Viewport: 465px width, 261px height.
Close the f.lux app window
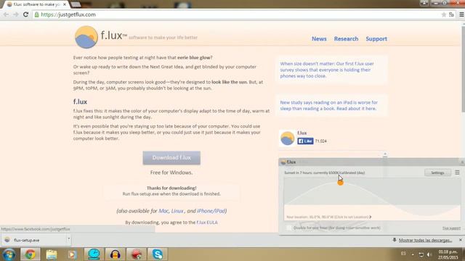pos(462,162)
